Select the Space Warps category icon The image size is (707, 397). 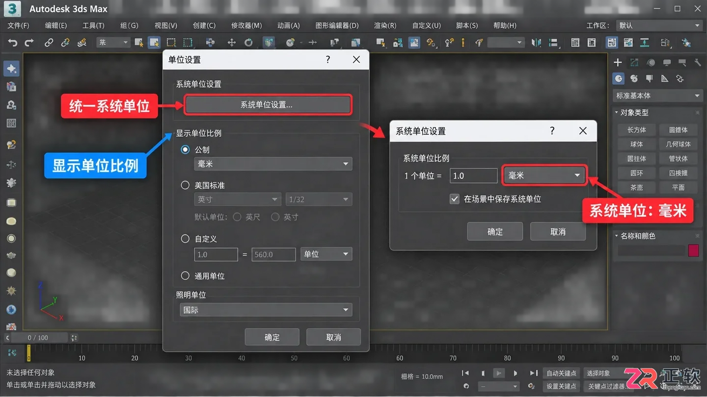tap(680, 78)
